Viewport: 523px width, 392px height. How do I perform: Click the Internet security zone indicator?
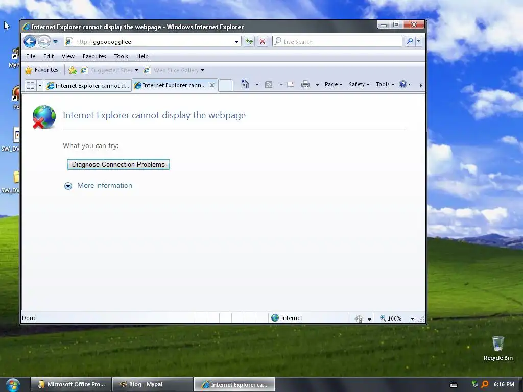point(287,318)
